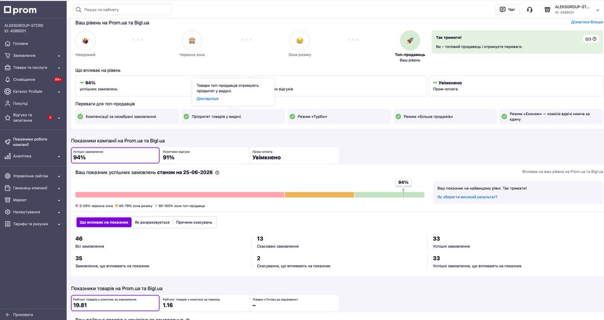The height and width of the screenshot is (320, 604).
Task: Click the help icon next to date 25-06-2026
Action: pos(217,173)
